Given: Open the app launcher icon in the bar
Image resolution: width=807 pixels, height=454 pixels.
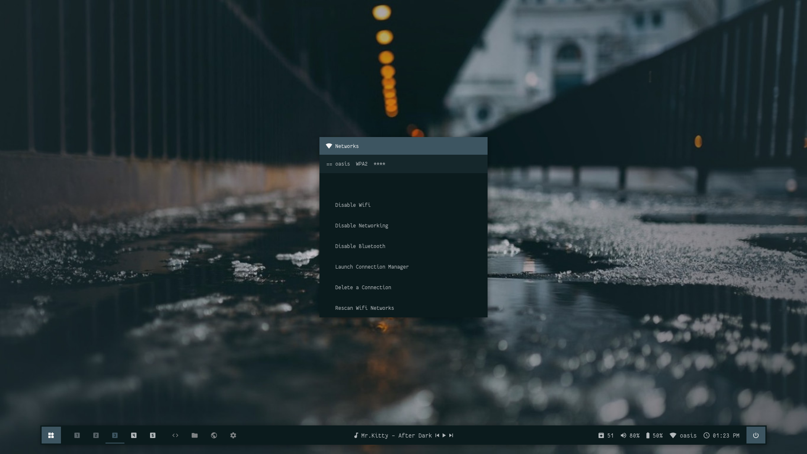Looking at the screenshot, I should tap(51, 435).
